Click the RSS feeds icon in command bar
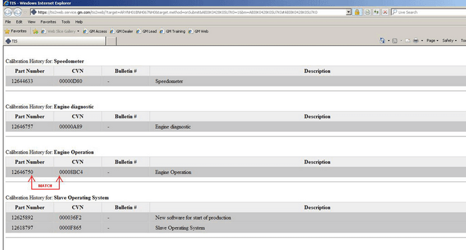The image size is (466, 250). 395,41
